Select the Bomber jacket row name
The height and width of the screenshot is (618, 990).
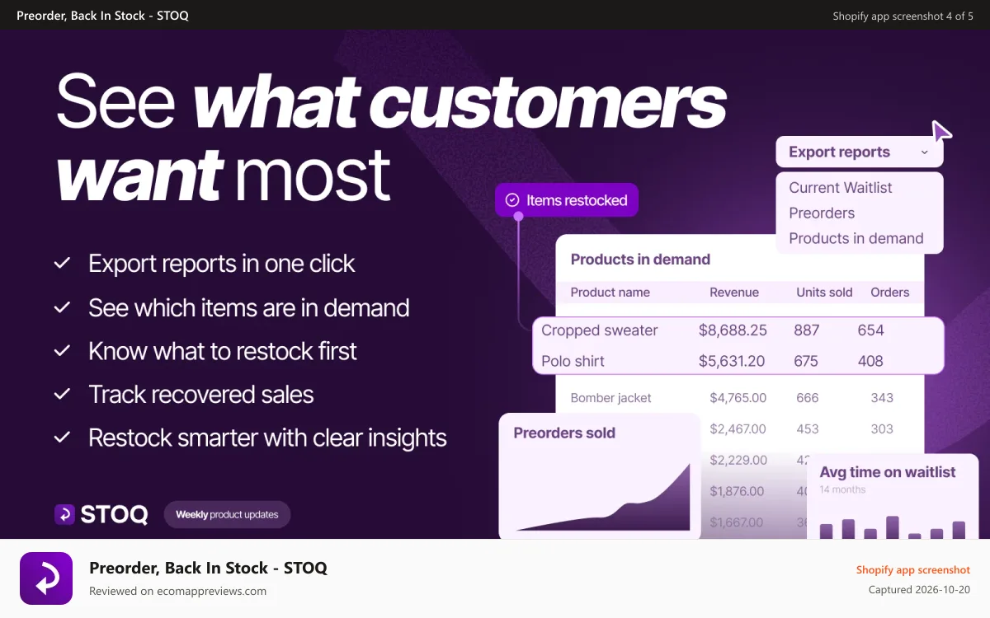(x=610, y=398)
